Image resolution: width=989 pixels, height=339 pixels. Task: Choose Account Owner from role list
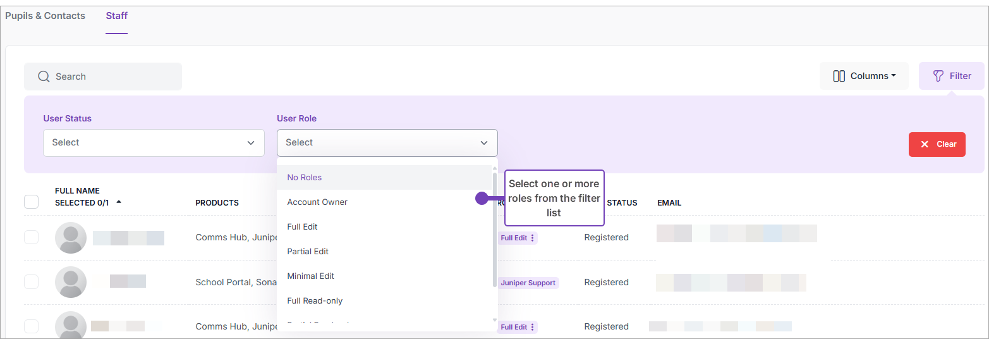coord(317,202)
